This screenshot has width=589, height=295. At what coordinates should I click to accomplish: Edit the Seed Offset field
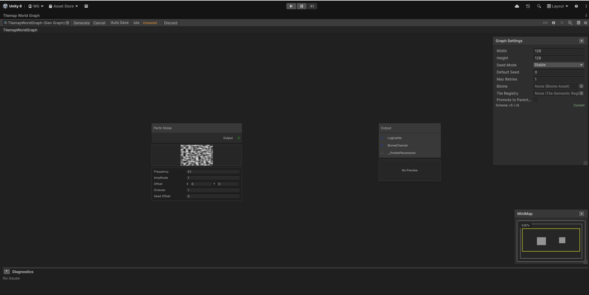tap(213, 196)
